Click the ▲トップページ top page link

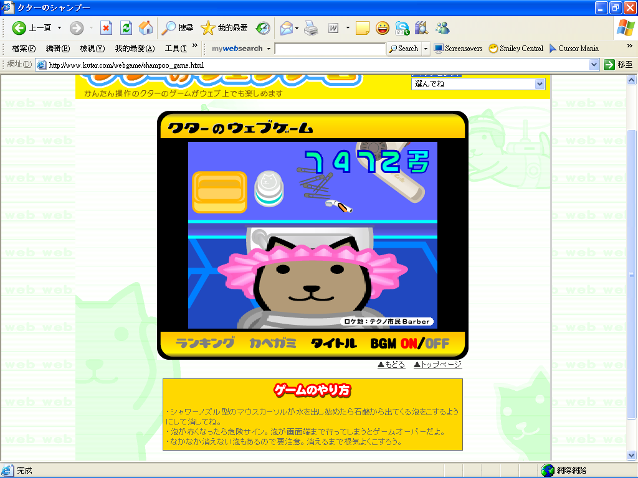(438, 365)
